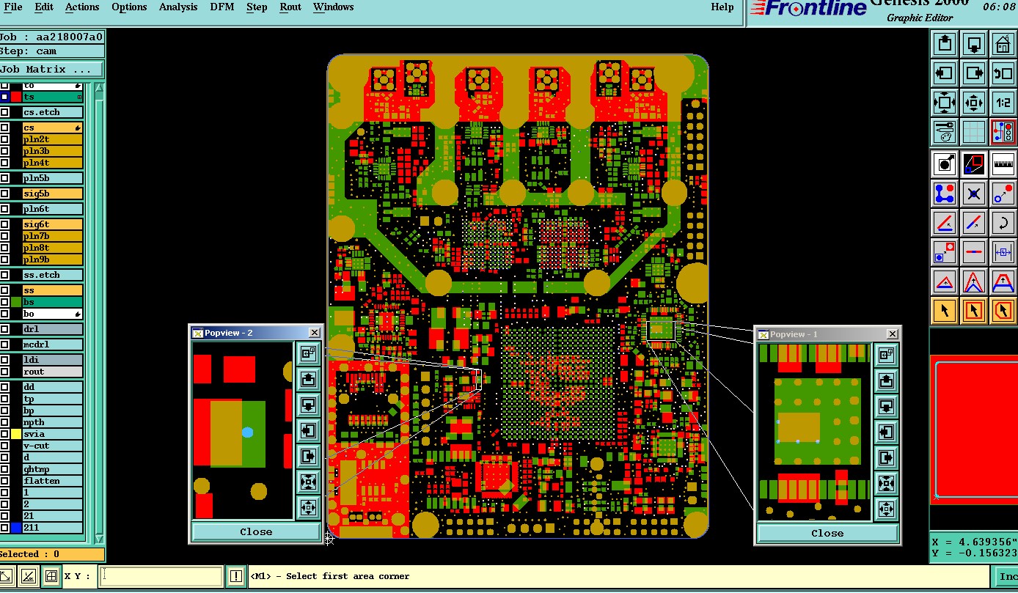The width and height of the screenshot is (1018, 593).
Task: Toggle checkbox for pln2t layer
Action: pyautogui.click(x=4, y=139)
